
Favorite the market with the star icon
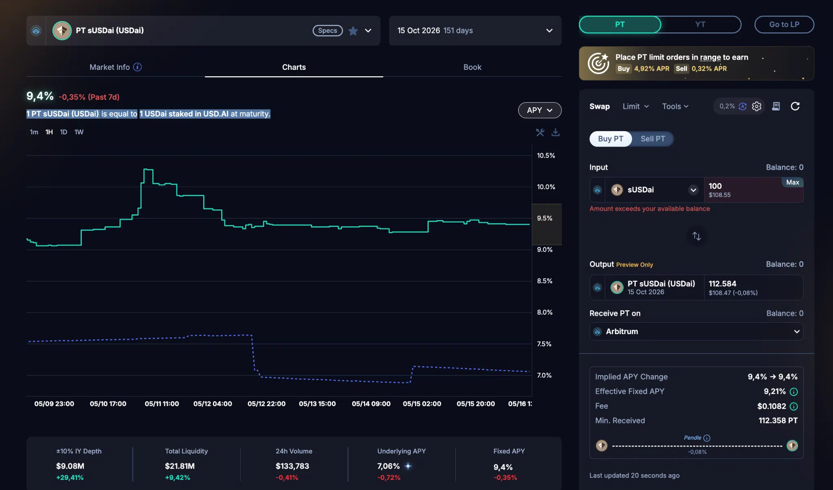click(353, 31)
